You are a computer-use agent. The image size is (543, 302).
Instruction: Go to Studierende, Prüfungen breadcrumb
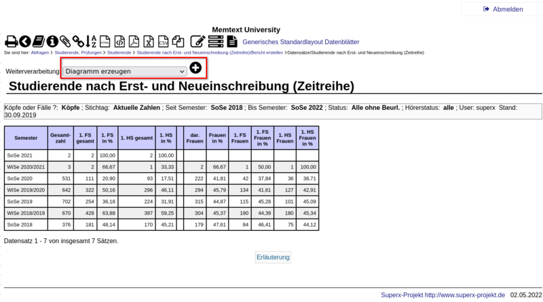pyautogui.click(x=78, y=53)
